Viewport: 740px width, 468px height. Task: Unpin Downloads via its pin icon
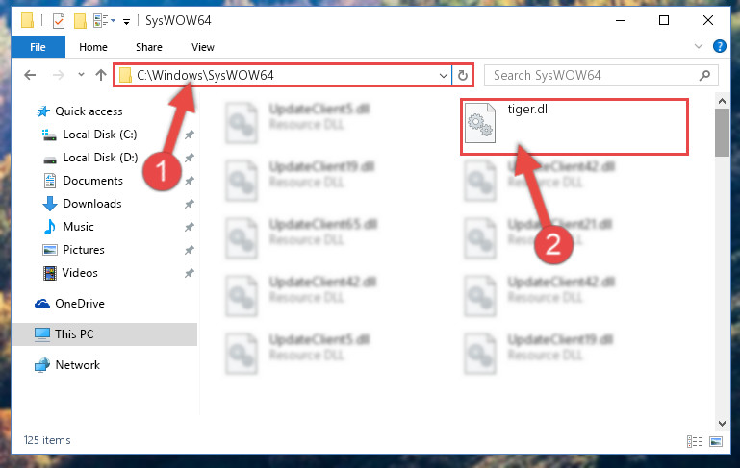click(190, 204)
